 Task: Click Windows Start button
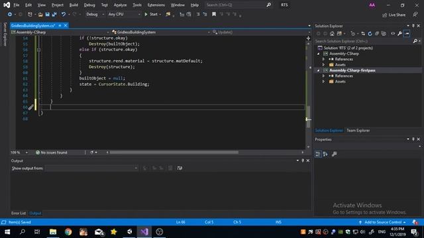[x=7, y=232]
